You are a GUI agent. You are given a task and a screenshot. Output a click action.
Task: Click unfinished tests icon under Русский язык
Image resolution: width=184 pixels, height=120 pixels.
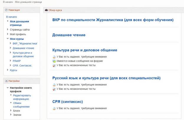point(54,89)
